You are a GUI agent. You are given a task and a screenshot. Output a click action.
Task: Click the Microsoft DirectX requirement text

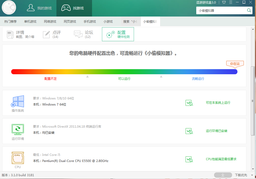tap(67, 127)
